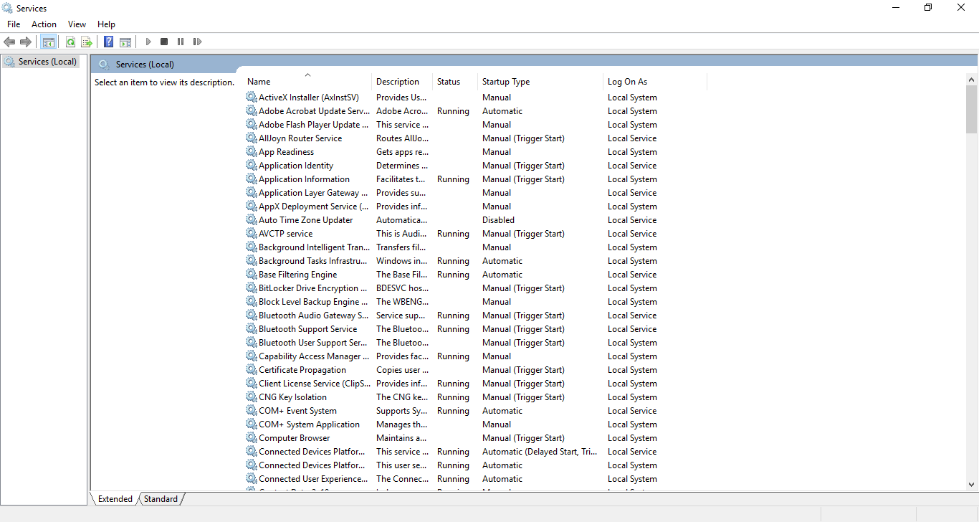This screenshot has width=979, height=522.
Task: Open the View menu
Action: tap(77, 24)
